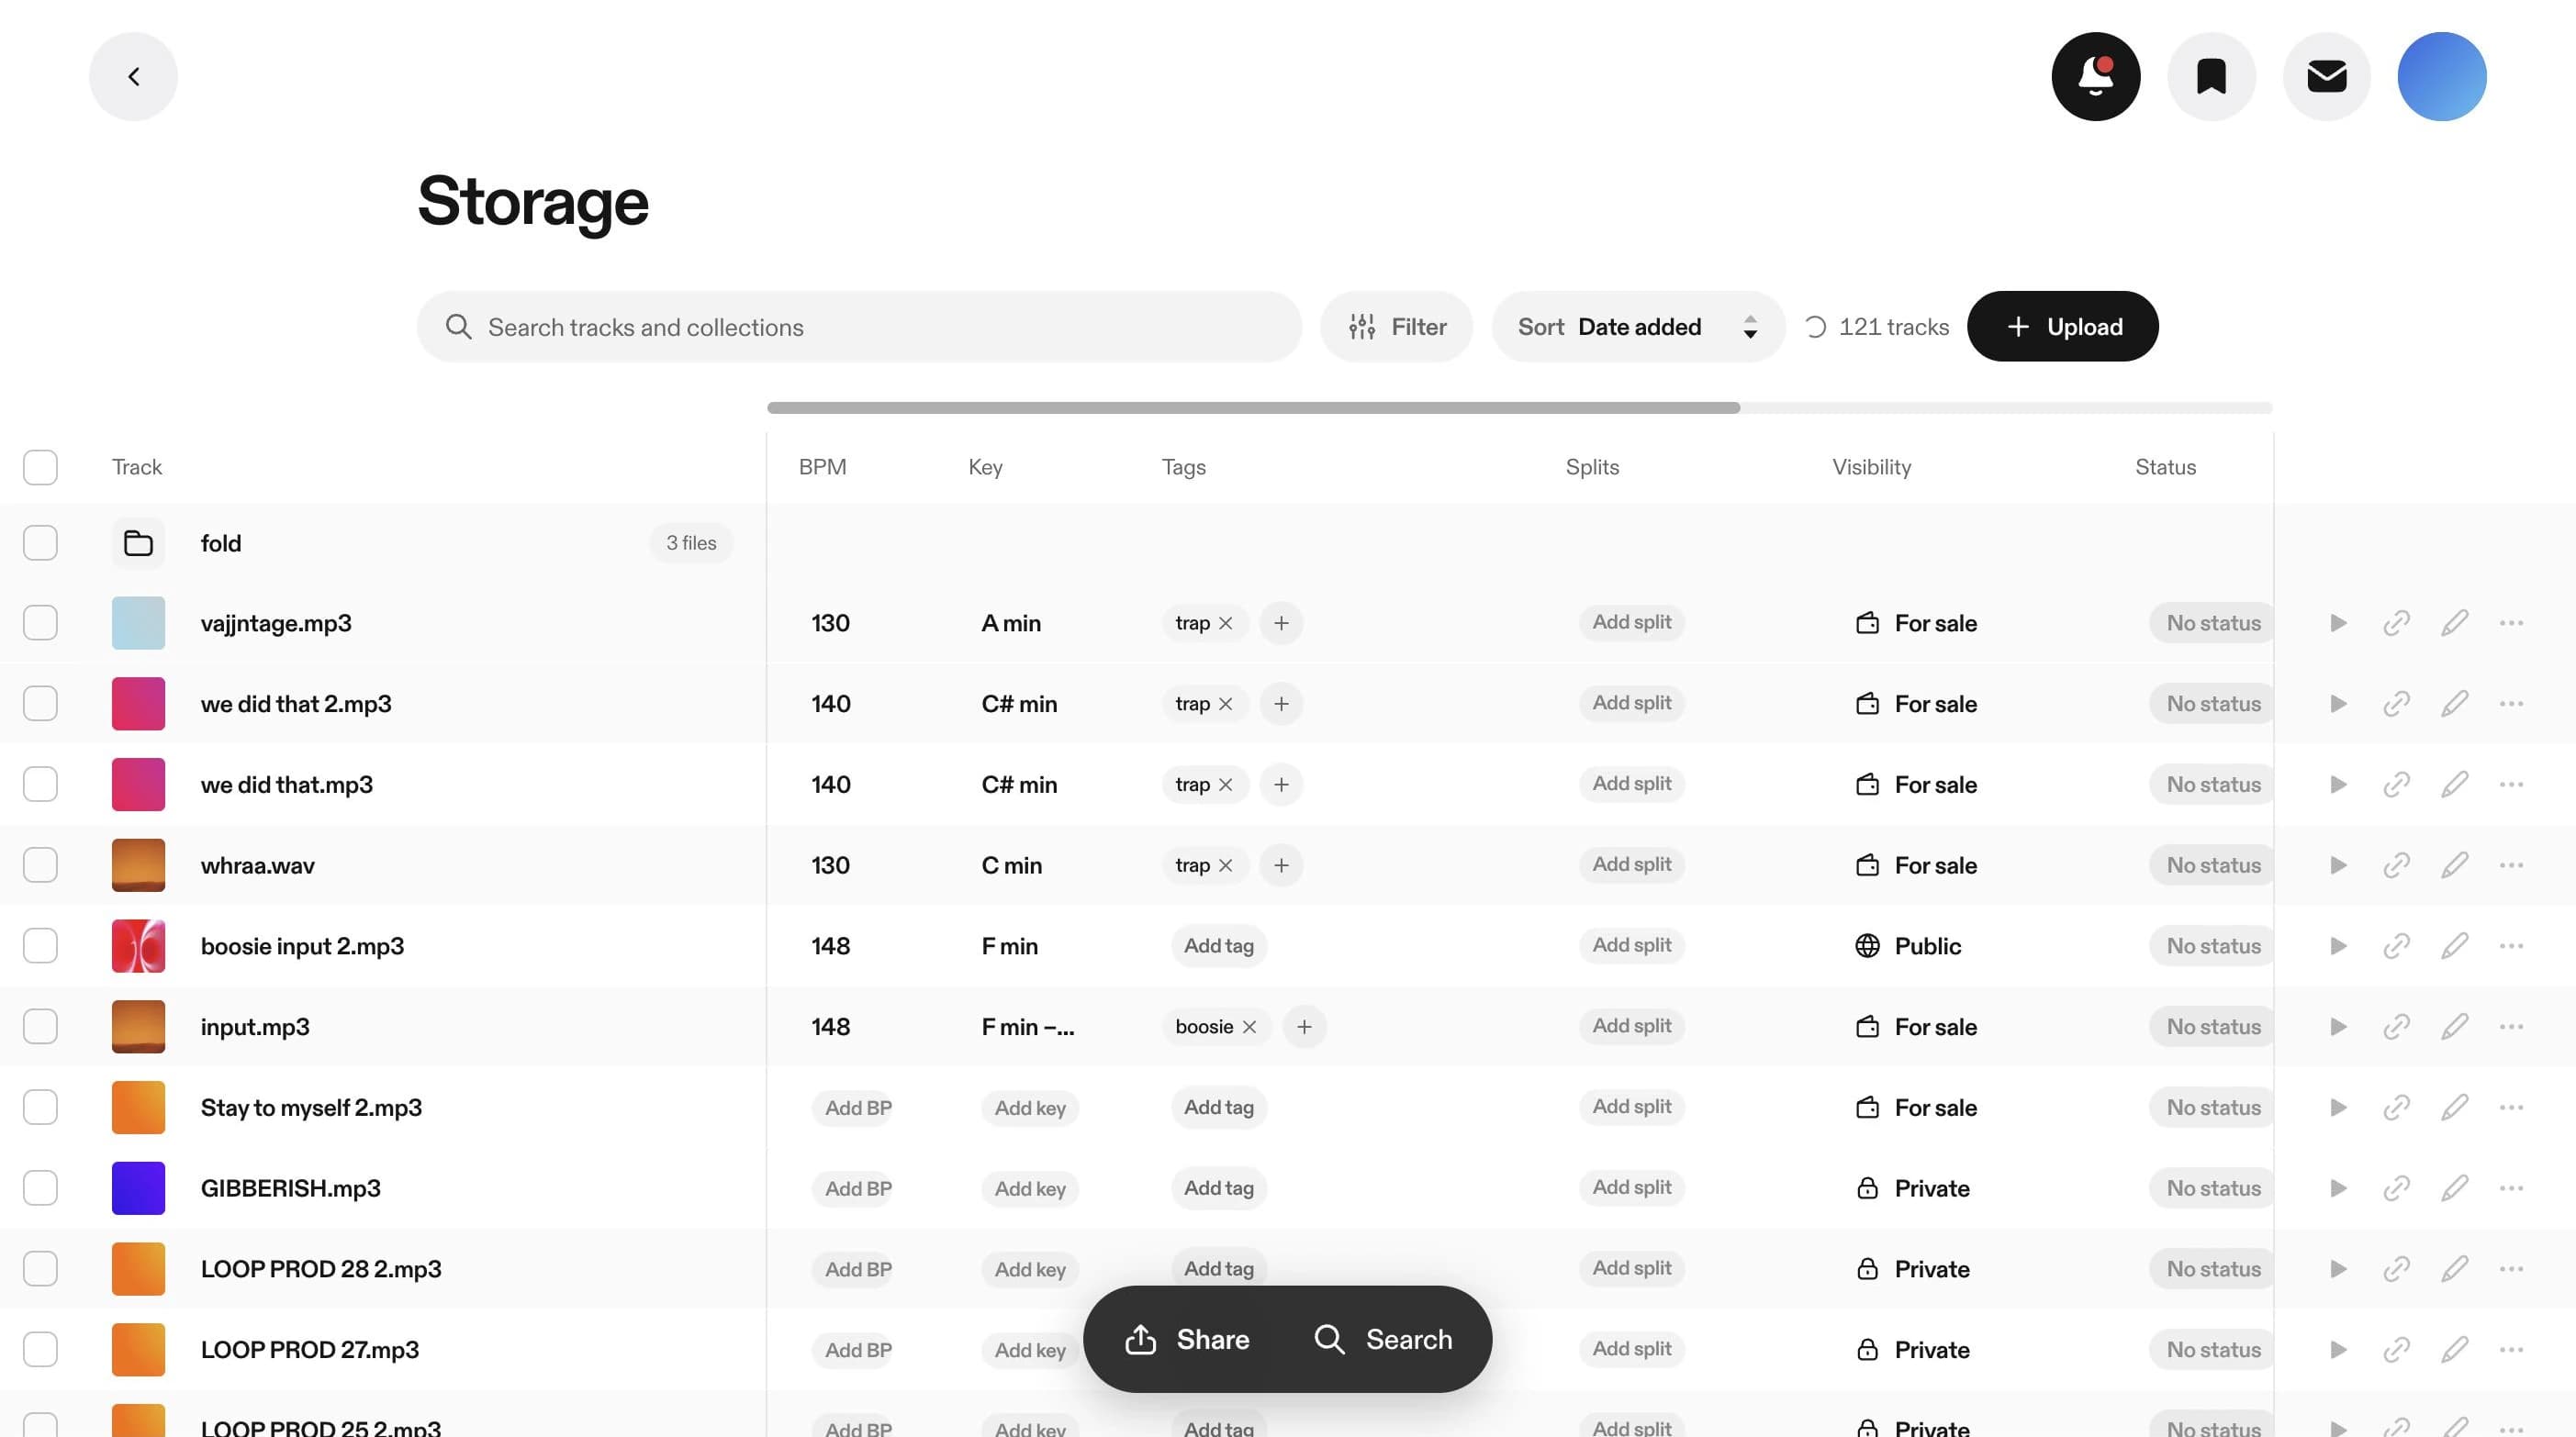2576x1437 pixels.
Task: Edit Stay to myself 2.mp3 with the pencil
Action: coord(2454,1108)
